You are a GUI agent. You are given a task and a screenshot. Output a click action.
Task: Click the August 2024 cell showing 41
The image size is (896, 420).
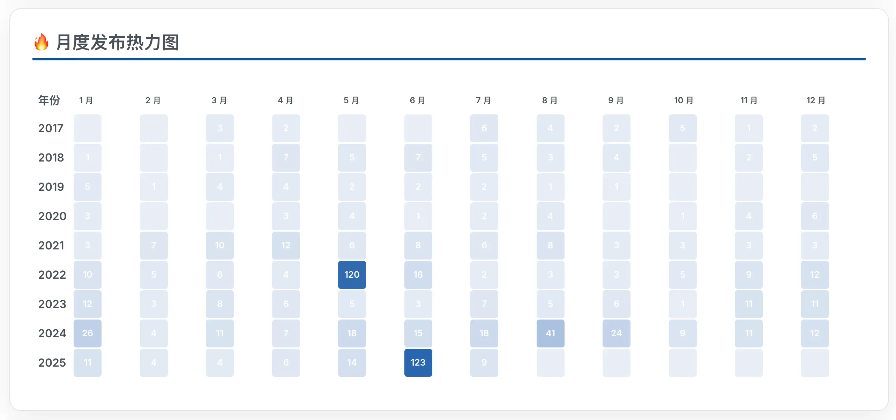coord(550,333)
